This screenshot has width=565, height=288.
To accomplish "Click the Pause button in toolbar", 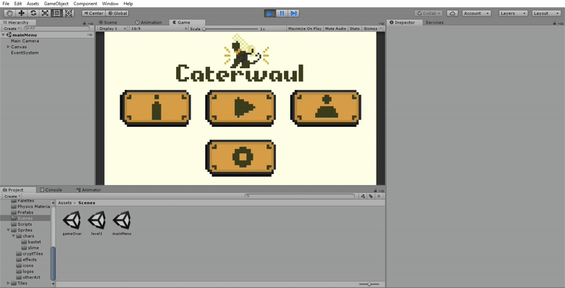I will pos(282,13).
